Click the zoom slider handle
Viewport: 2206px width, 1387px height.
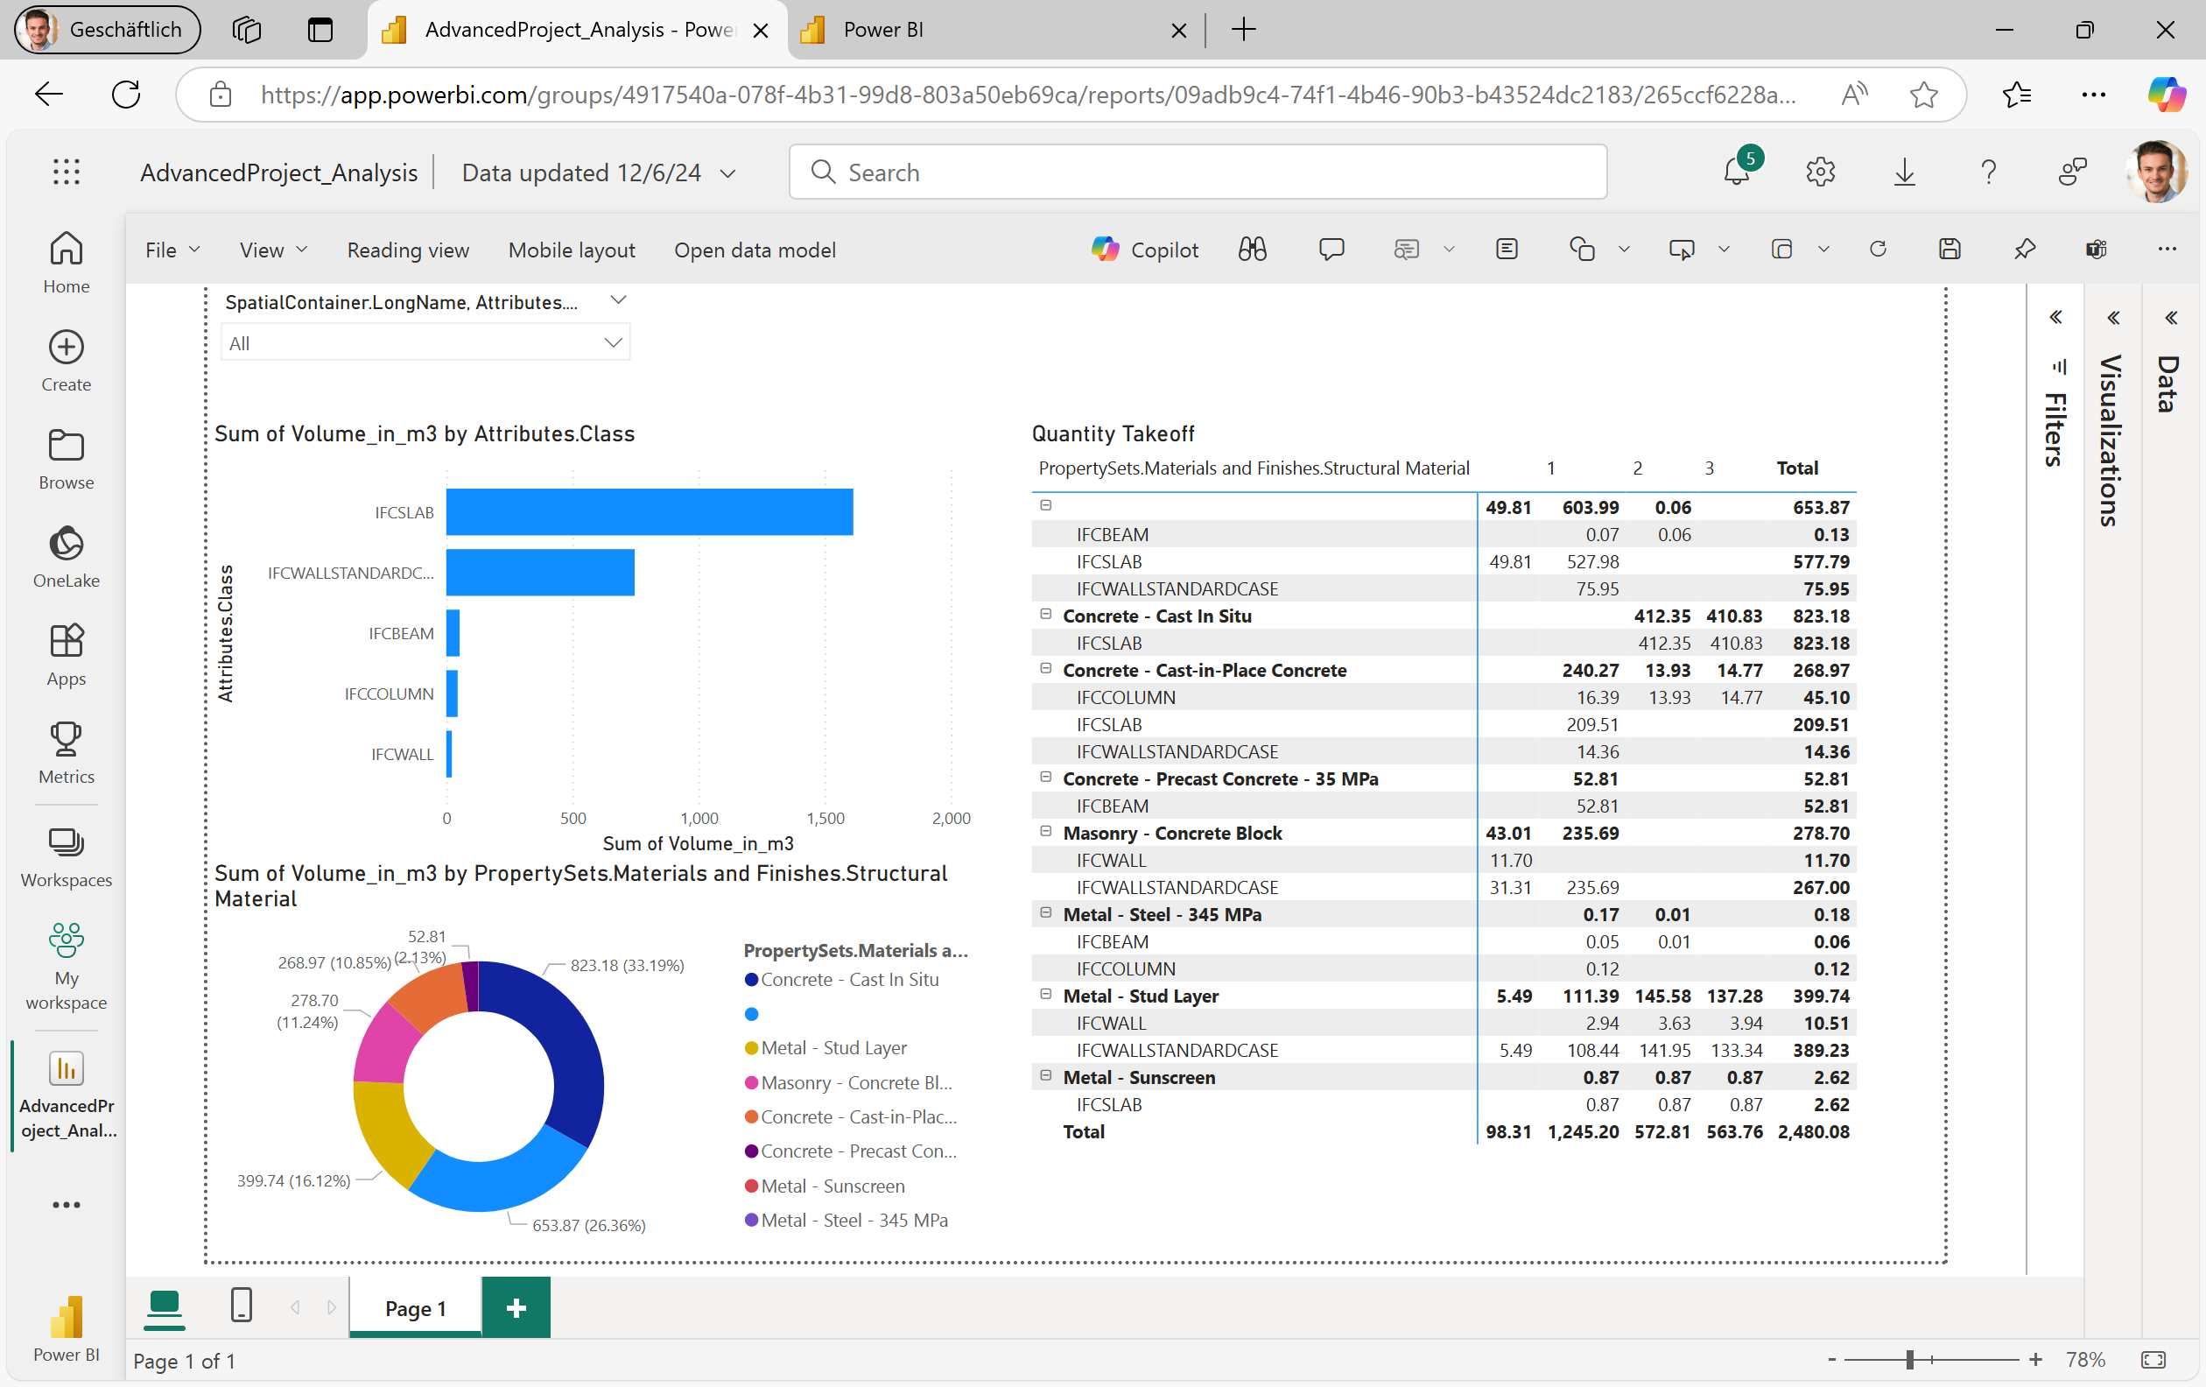[x=1910, y=1360]
